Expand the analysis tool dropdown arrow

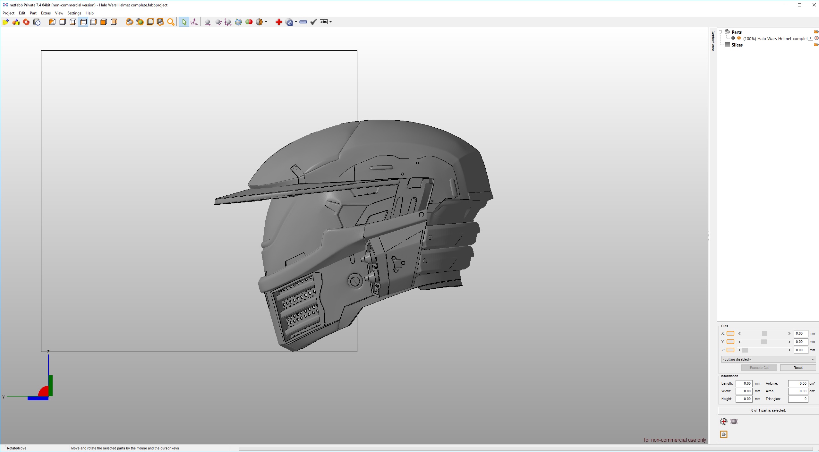pos(296,22)
